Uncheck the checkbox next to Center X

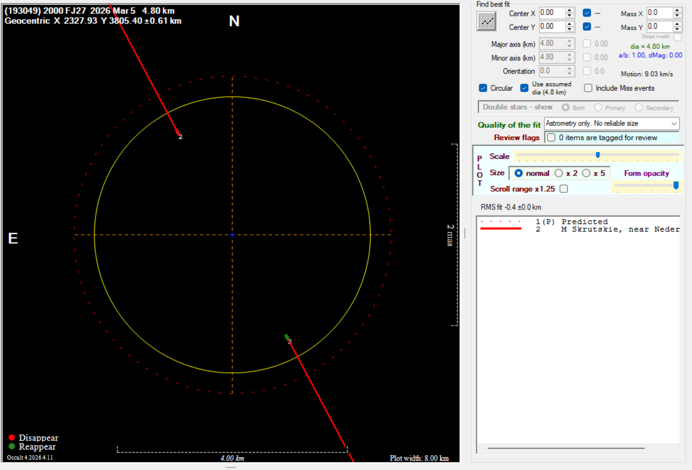(x=587, y=13)
